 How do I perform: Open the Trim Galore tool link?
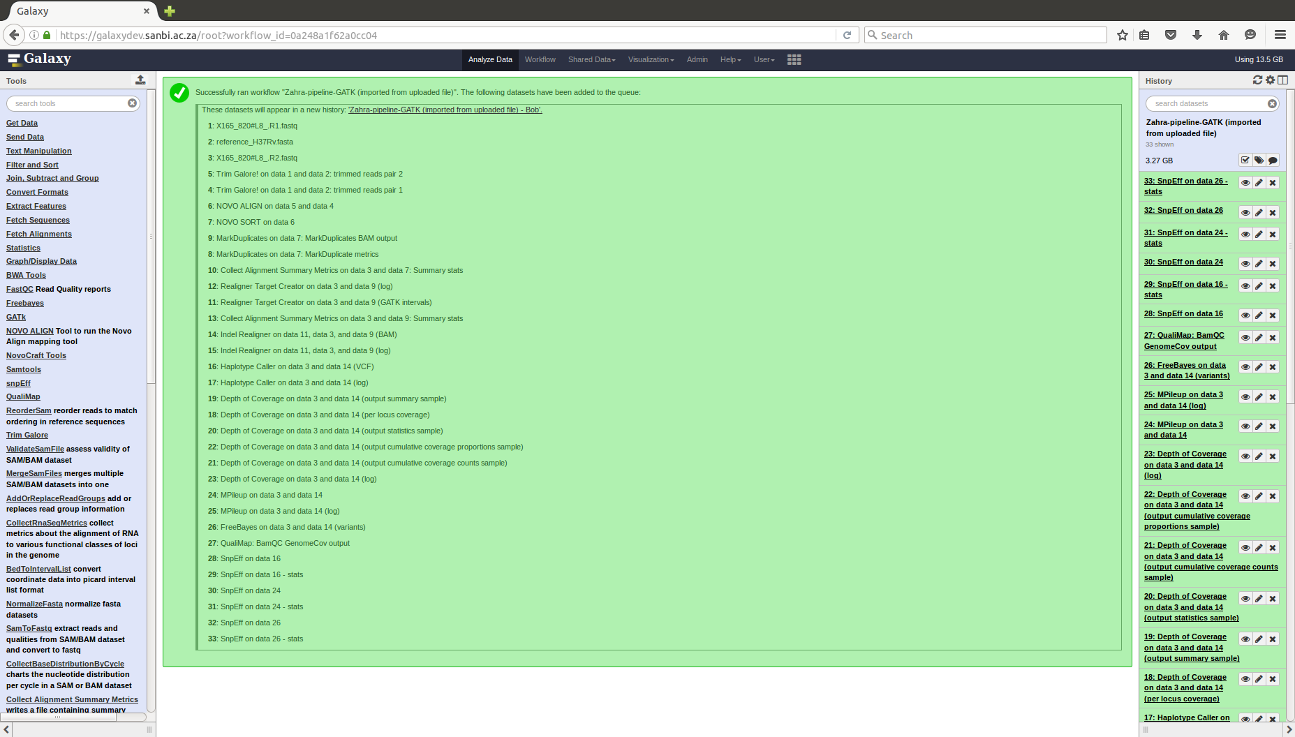click(x=27, y=435)
